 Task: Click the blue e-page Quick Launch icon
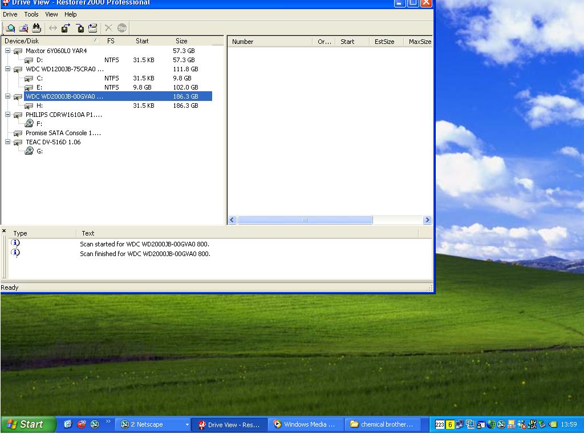tap(68, 424)
